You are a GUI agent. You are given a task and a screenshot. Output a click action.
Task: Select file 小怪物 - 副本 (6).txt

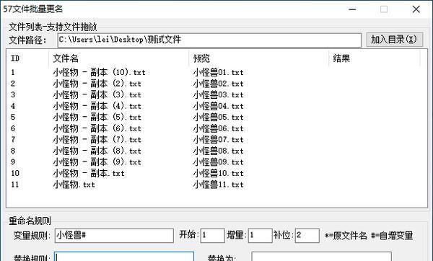pos(97,128)
